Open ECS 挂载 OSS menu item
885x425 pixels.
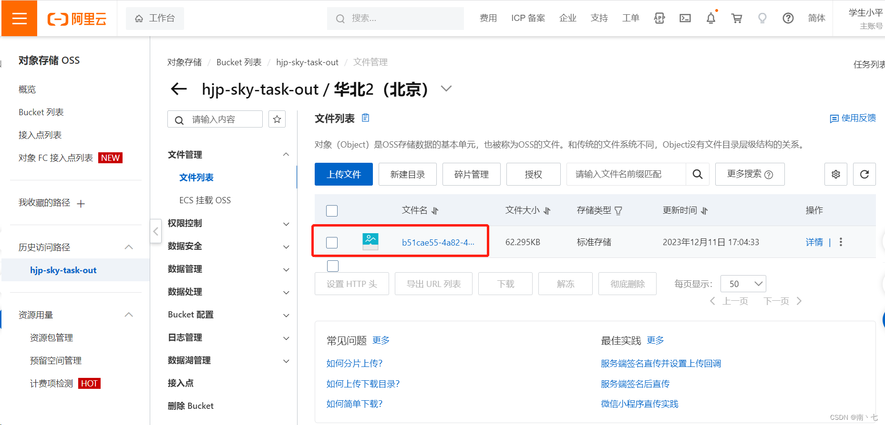coord(205,200)
